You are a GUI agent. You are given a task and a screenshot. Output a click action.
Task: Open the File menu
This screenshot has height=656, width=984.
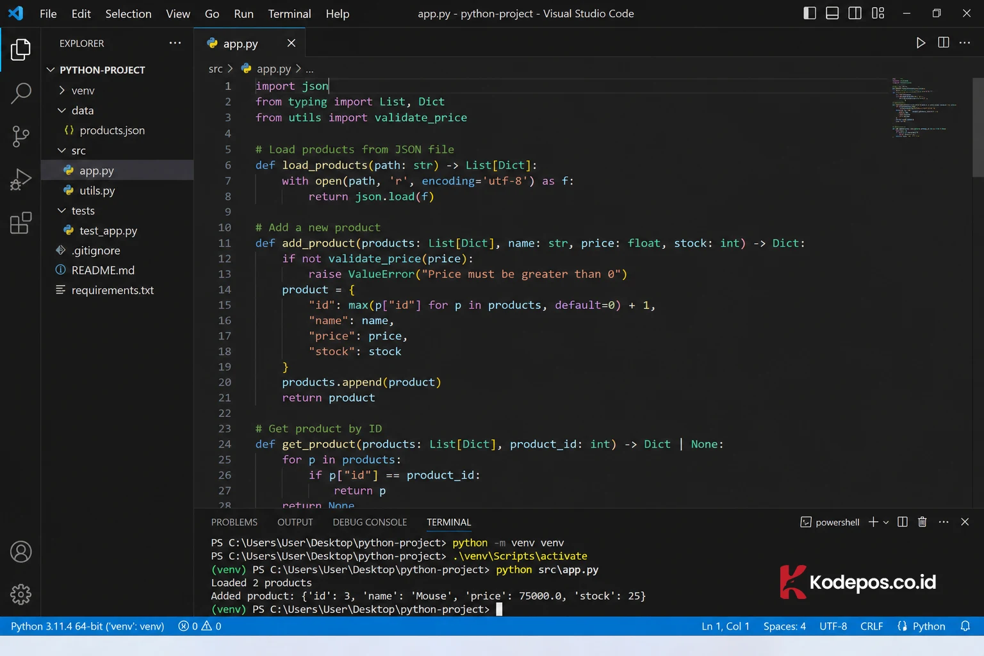[x=48, y=13]
